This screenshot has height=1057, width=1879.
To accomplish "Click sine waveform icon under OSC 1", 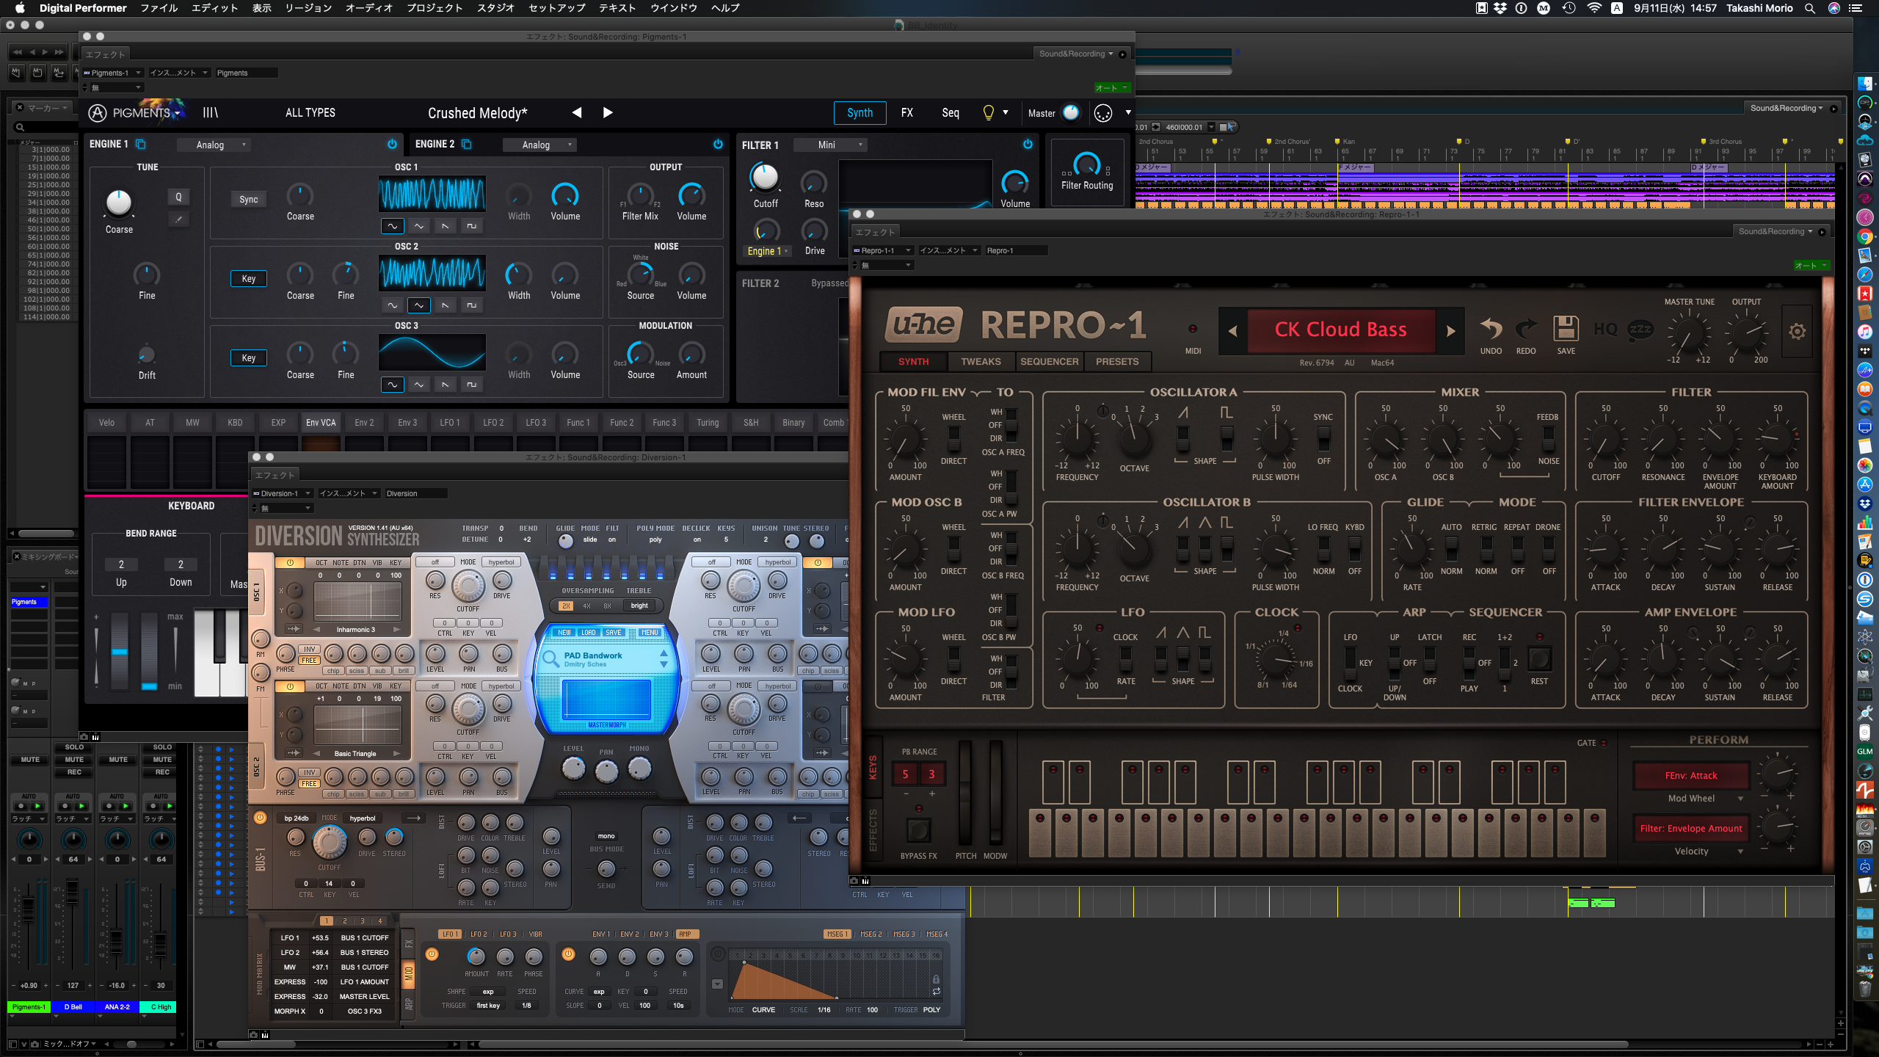I will pos(392,226).
